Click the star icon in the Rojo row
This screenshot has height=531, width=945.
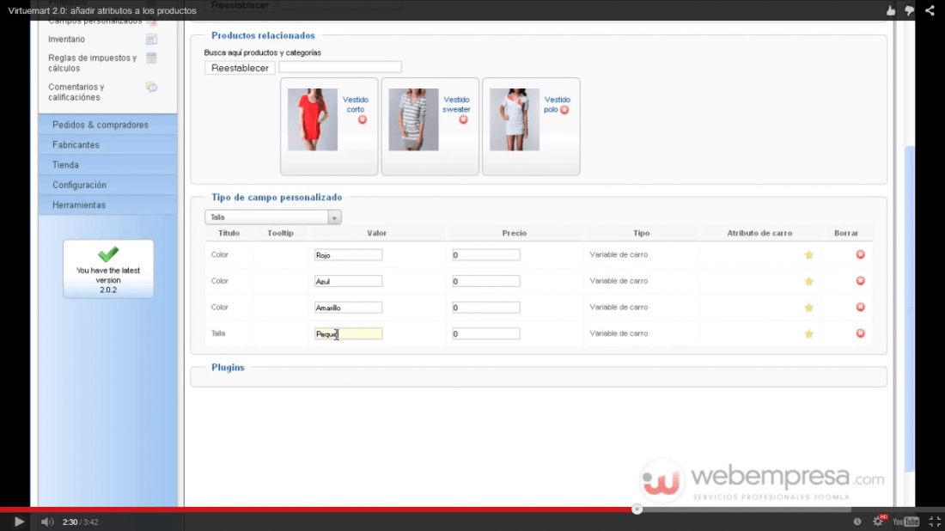pos(808,255)
